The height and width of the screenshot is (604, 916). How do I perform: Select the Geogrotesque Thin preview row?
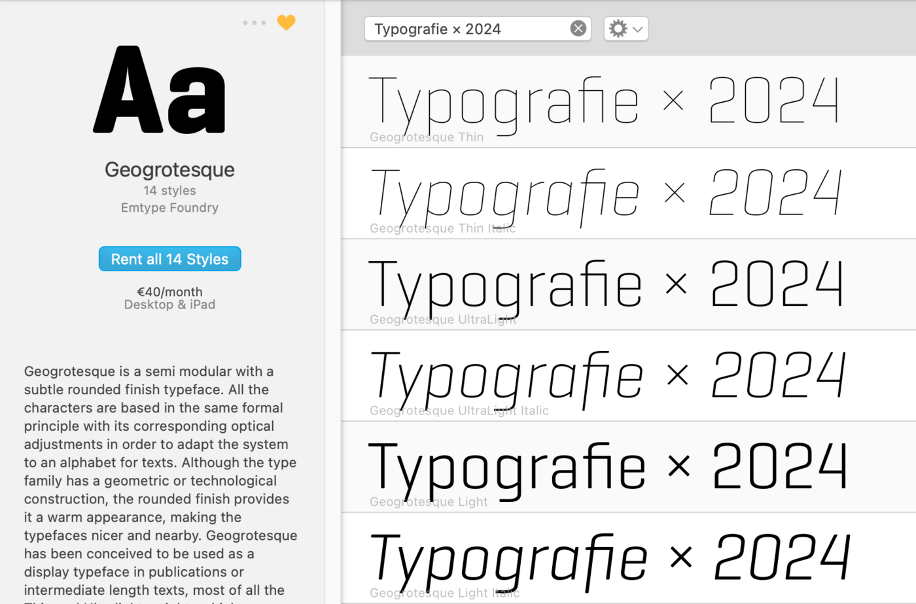tap(629, 101)
